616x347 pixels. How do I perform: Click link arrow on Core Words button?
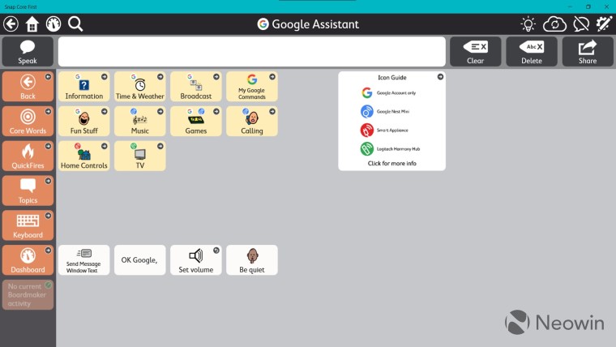point(48,112)
